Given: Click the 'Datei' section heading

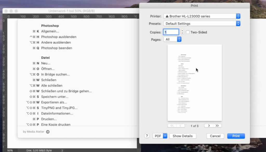Looking at the screenshot, I should click(x=45, y=58).
